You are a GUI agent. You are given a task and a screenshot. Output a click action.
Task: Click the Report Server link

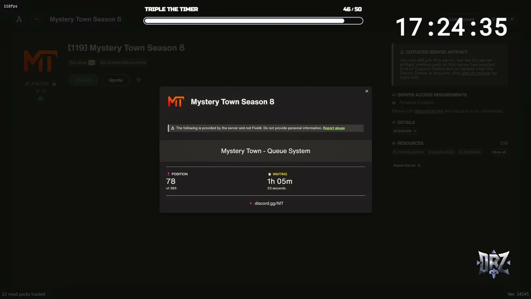(x=407, y=165)
